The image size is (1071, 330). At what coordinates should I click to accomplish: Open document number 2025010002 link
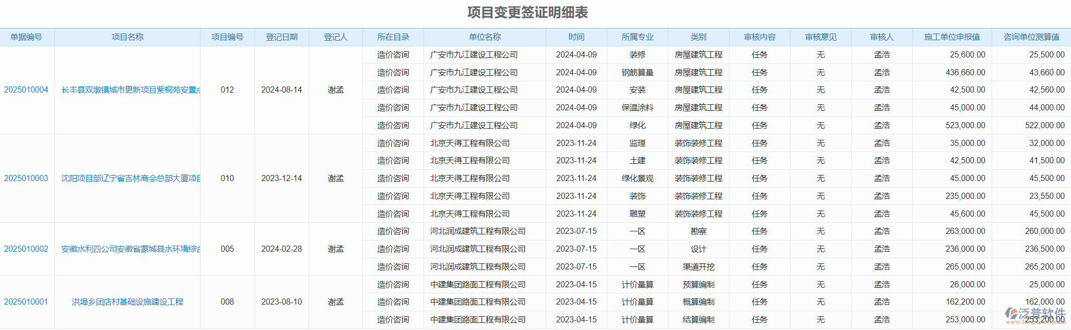click(x=26, y=249)
